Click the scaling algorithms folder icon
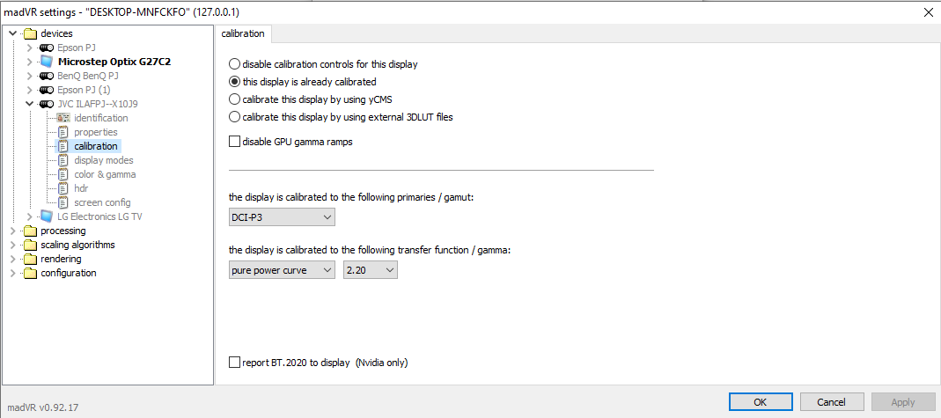The width and height of the screenshot is (941, 418). pyautogui.click(x=30, y=245)
